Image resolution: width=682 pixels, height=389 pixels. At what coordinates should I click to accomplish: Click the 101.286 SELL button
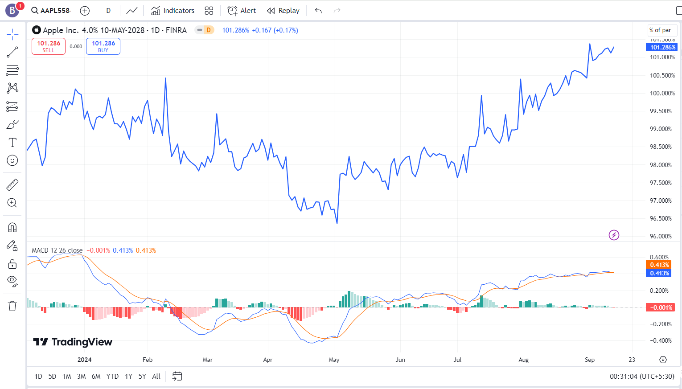[x=49, y=46]
